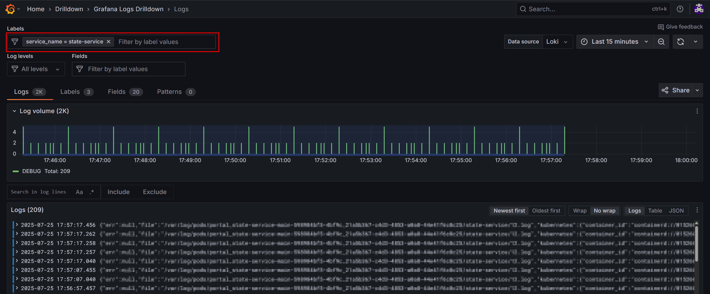710x294 pixels.
Task: Expand log line at 17:57:07.040
Action: coord(17,279)
